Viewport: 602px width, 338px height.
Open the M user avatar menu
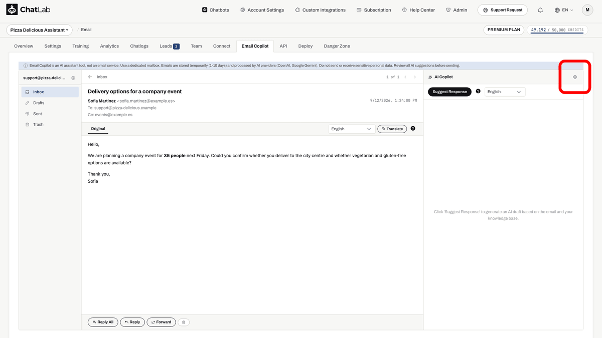click(x=587, y=10)
